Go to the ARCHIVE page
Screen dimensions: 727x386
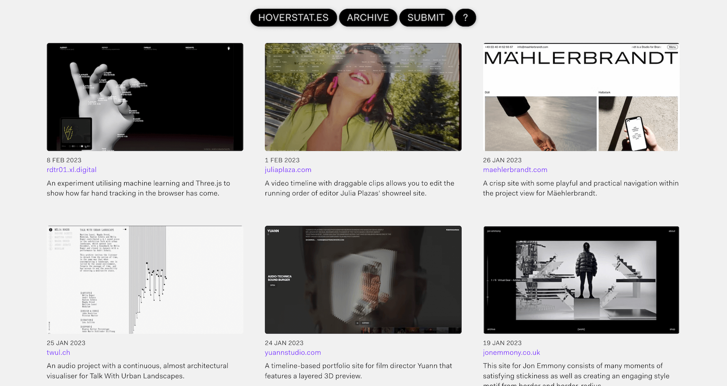(x=368, y=18)
